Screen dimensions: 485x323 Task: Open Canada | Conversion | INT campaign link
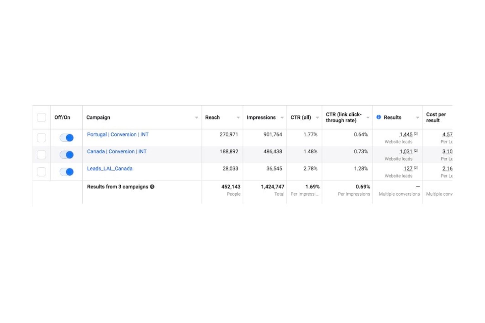(x=117, y=151)
